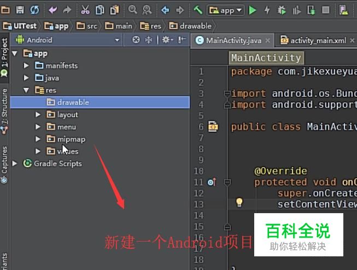Select app in the breadcrumb bar
The width and height of the screenshot is (357, 270).
(56, 26)
